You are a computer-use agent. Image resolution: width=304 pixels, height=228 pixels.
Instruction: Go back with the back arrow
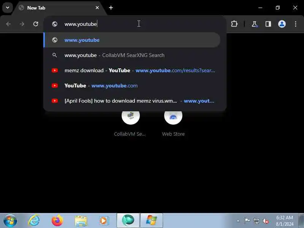click(8, 24)
